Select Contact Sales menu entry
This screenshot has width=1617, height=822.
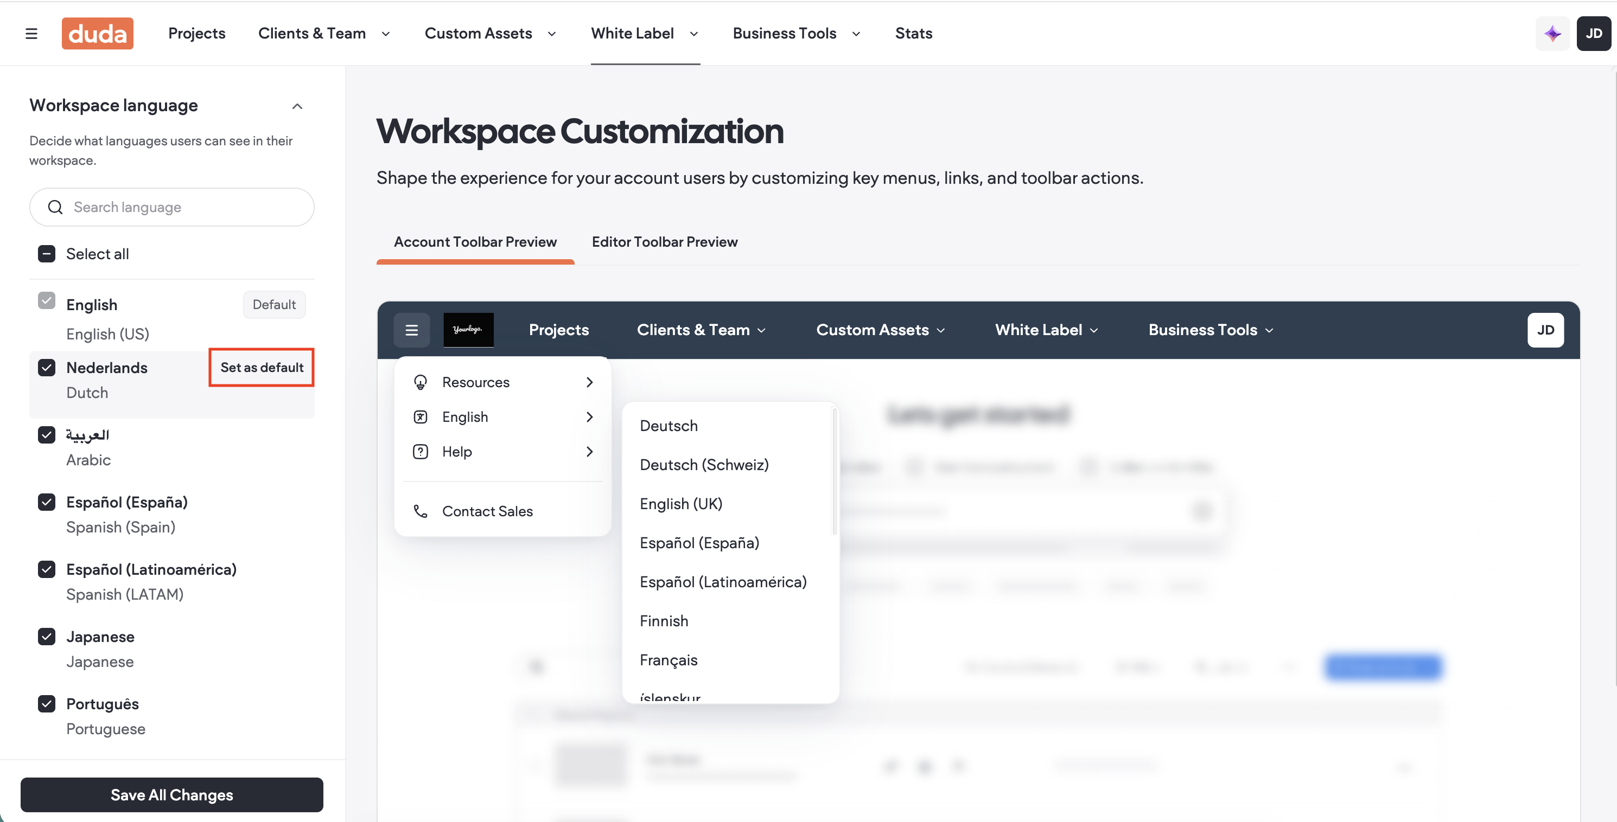[x=503, y=511]
